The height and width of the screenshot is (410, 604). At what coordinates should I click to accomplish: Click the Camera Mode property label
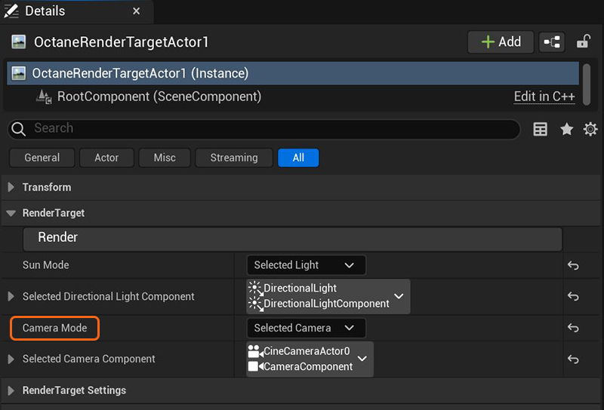54,328
